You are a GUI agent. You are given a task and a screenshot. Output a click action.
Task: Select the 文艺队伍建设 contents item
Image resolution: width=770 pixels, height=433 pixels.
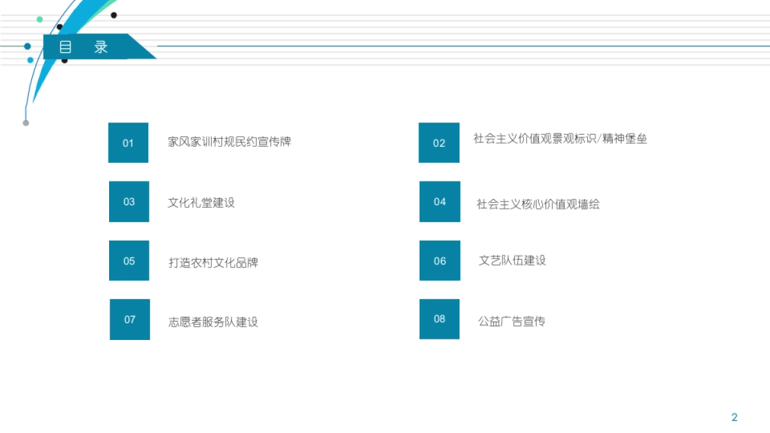click(x=513, y=261)
